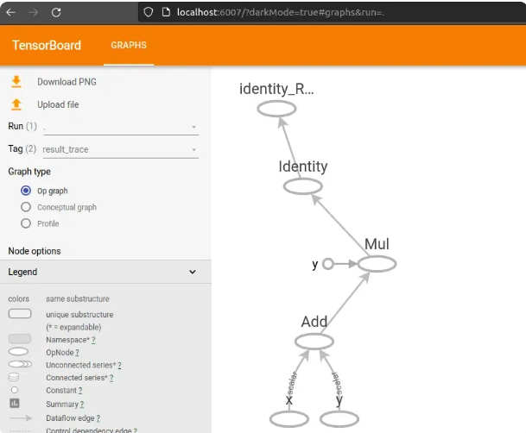Click the Add node label text

pyautogui.click(x=314, y=322)
